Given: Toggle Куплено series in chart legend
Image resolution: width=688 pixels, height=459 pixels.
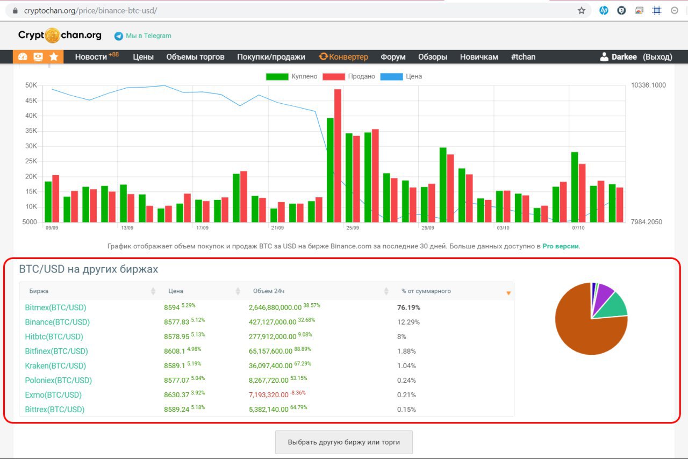Looking at the screenshot, I should click(x=292, y=76).
